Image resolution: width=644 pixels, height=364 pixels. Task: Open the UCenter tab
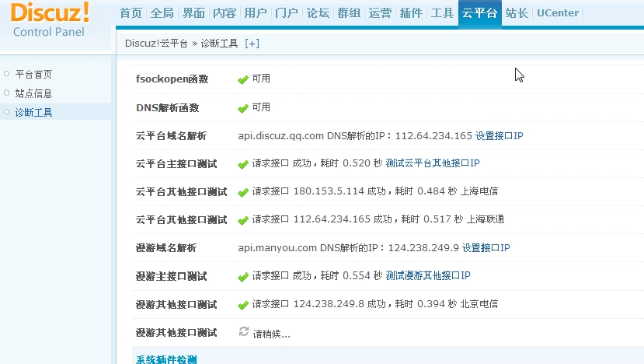click(x=558, y=13)
